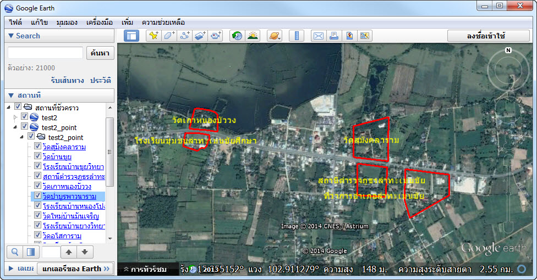
Task: Toggle the test2_point folder checkbox
Action: pyautogui.click(x=31, y=136)
